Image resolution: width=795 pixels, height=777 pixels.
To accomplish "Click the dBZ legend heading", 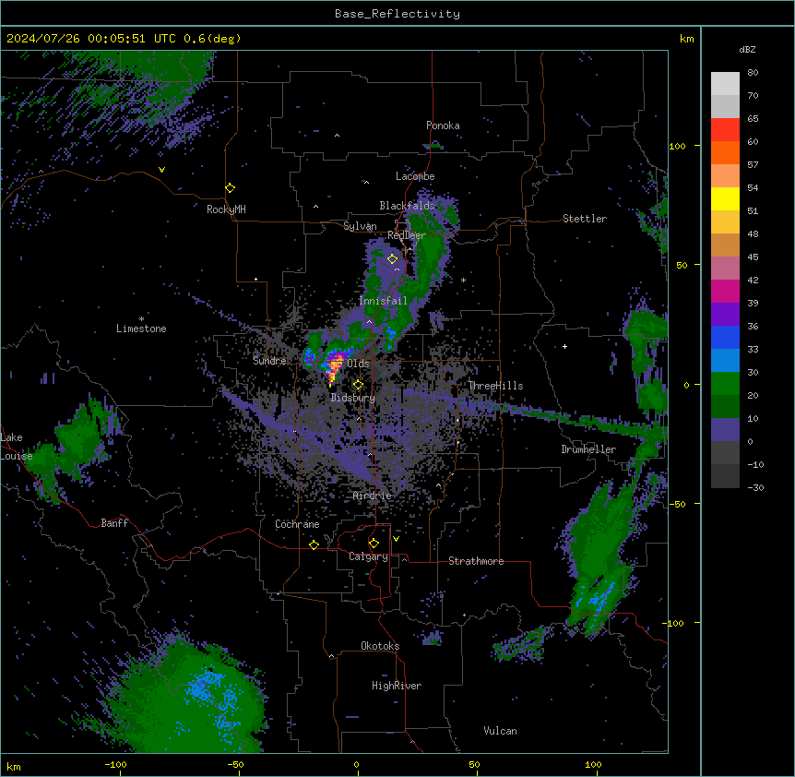I will tap(747, 49).
